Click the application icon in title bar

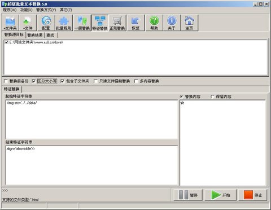coord(4,4)
